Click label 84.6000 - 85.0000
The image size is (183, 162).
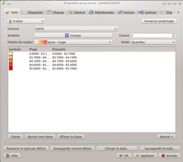(65, 65)
